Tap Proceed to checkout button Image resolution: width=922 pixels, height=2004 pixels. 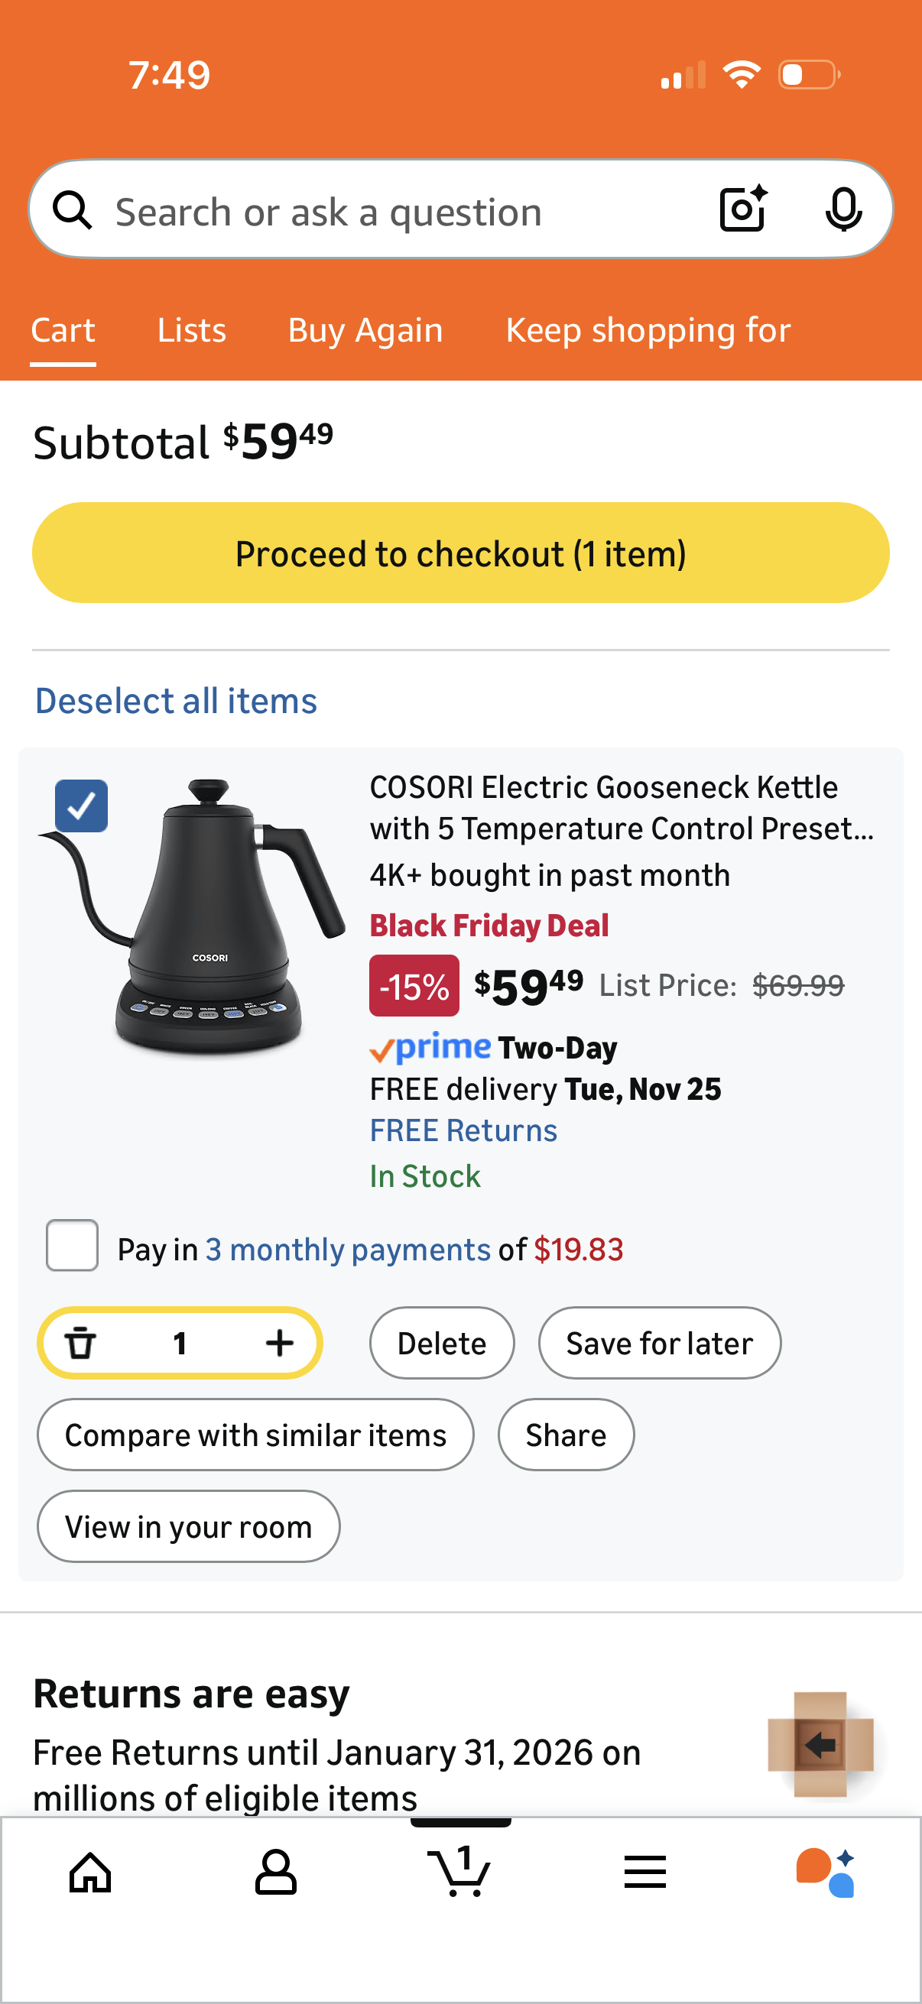point(460,553)
